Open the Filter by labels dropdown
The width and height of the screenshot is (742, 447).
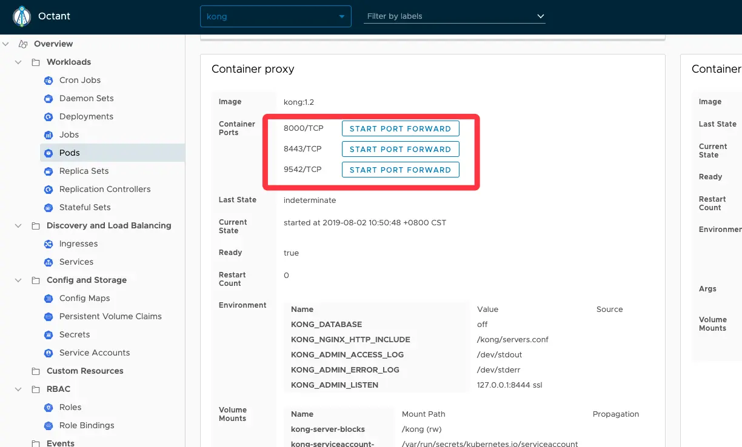[455, 16]
